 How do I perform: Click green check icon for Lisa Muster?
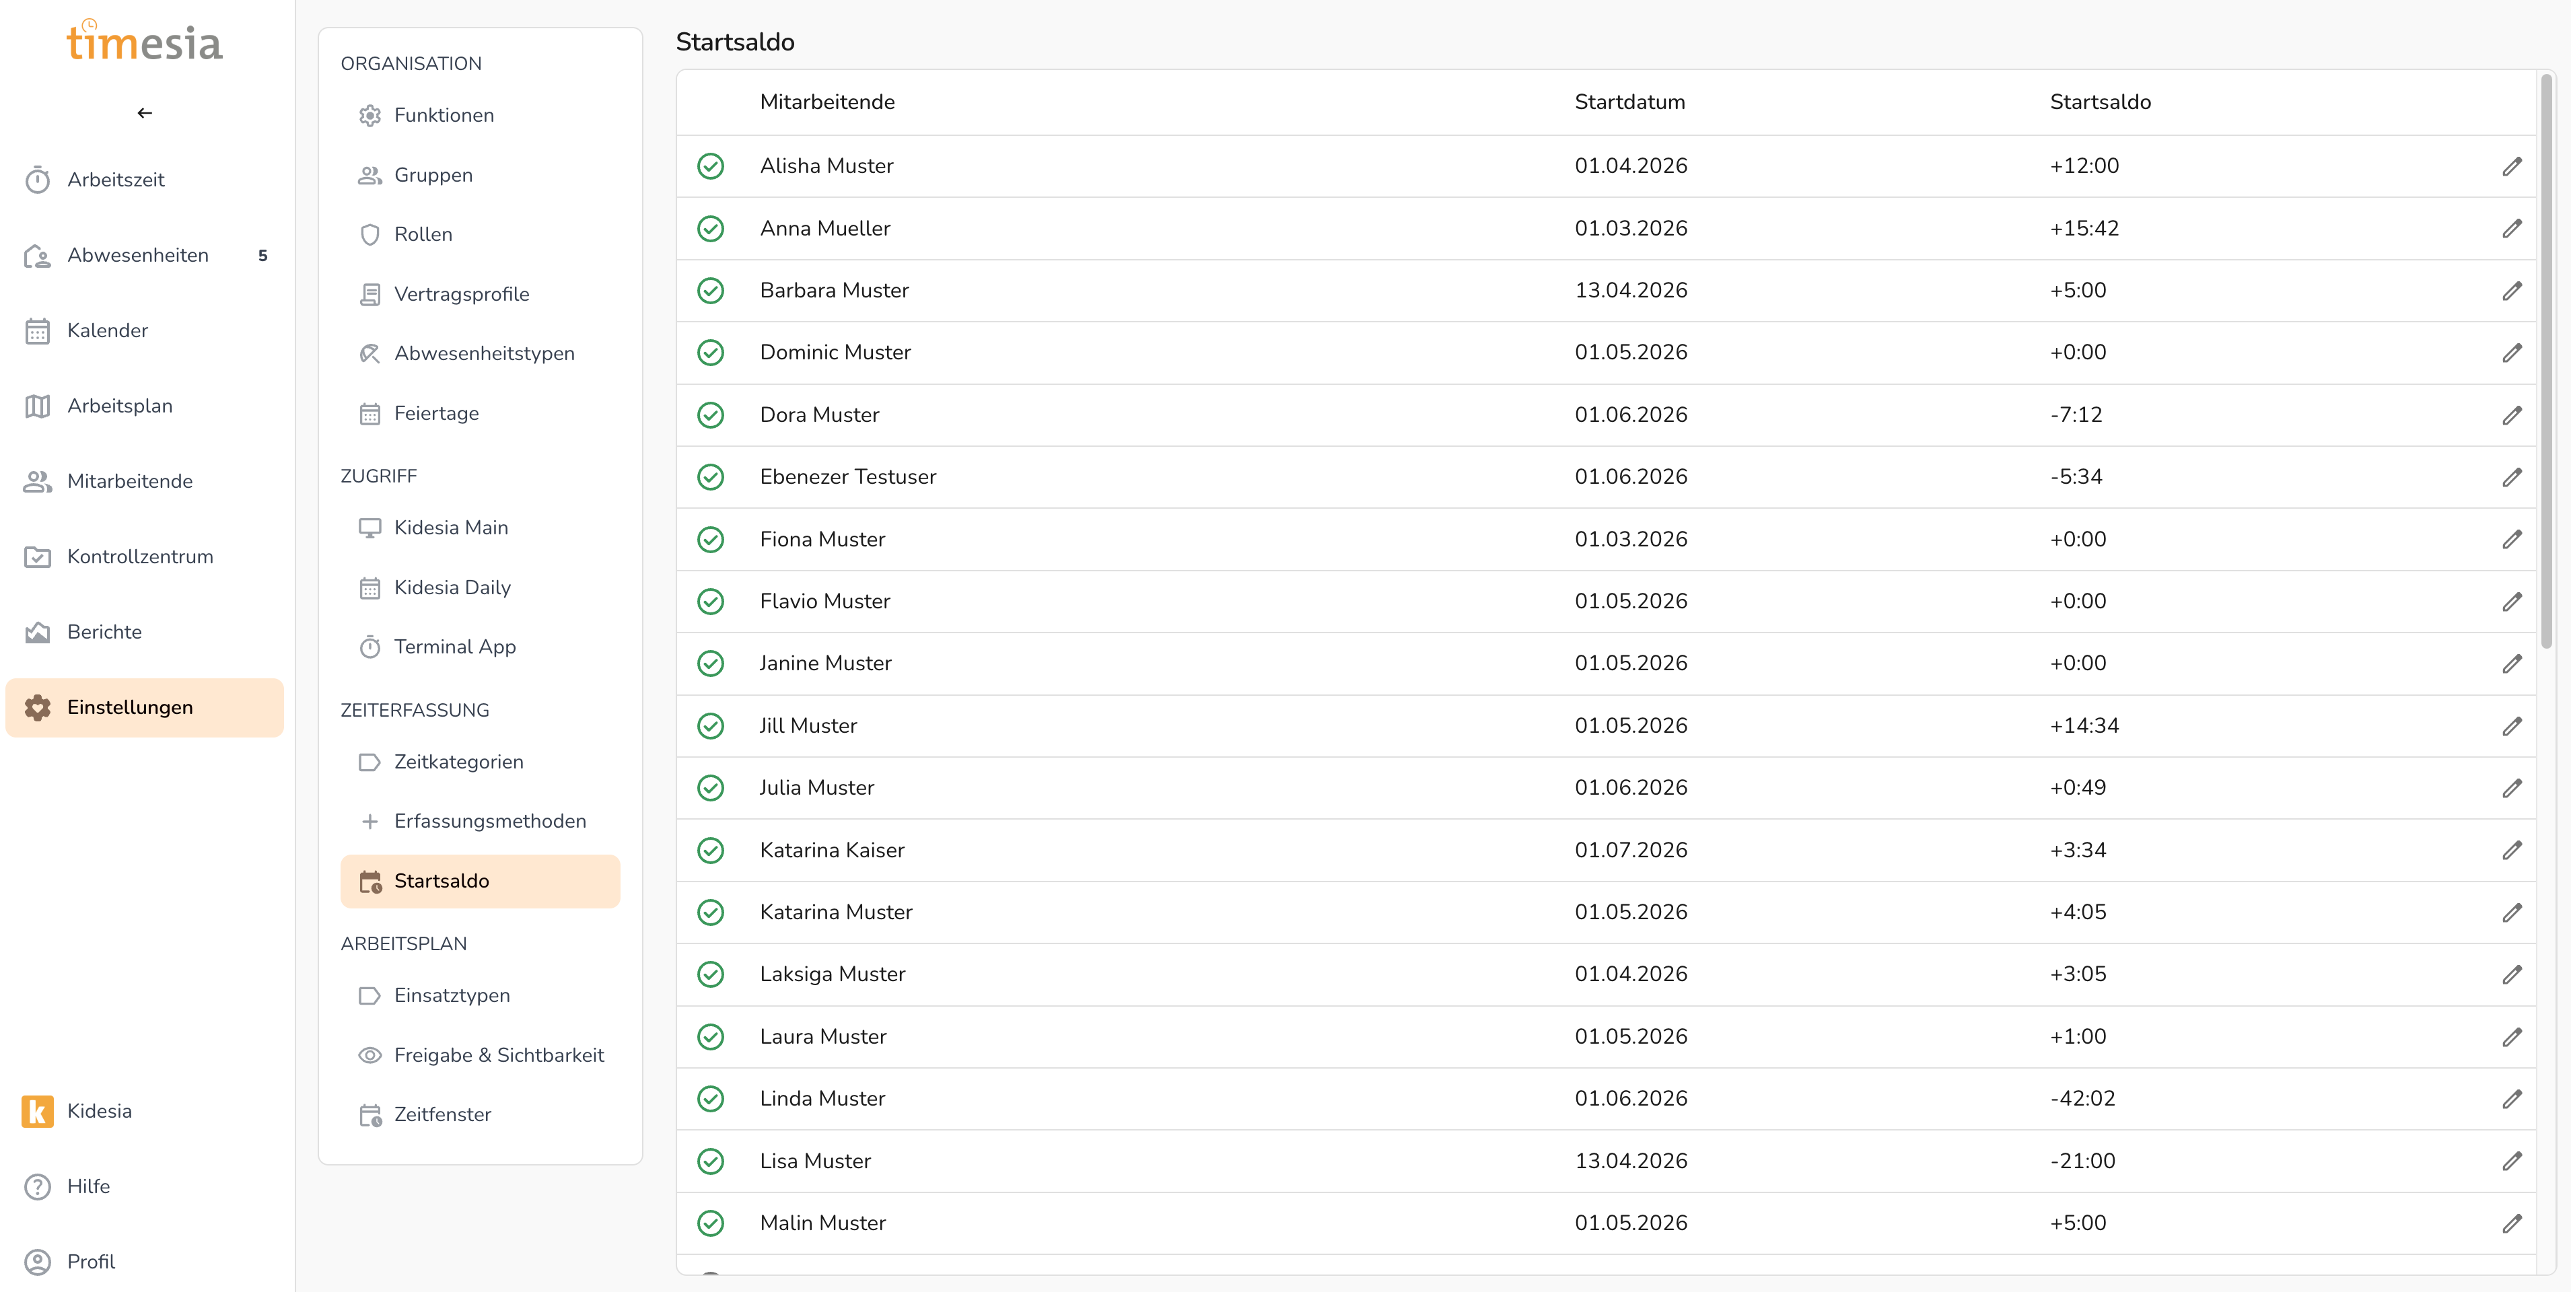709,1160
